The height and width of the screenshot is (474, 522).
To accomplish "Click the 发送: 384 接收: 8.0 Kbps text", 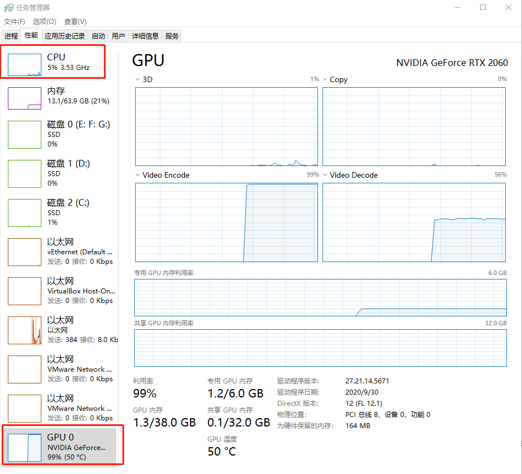I will (83, 339).
